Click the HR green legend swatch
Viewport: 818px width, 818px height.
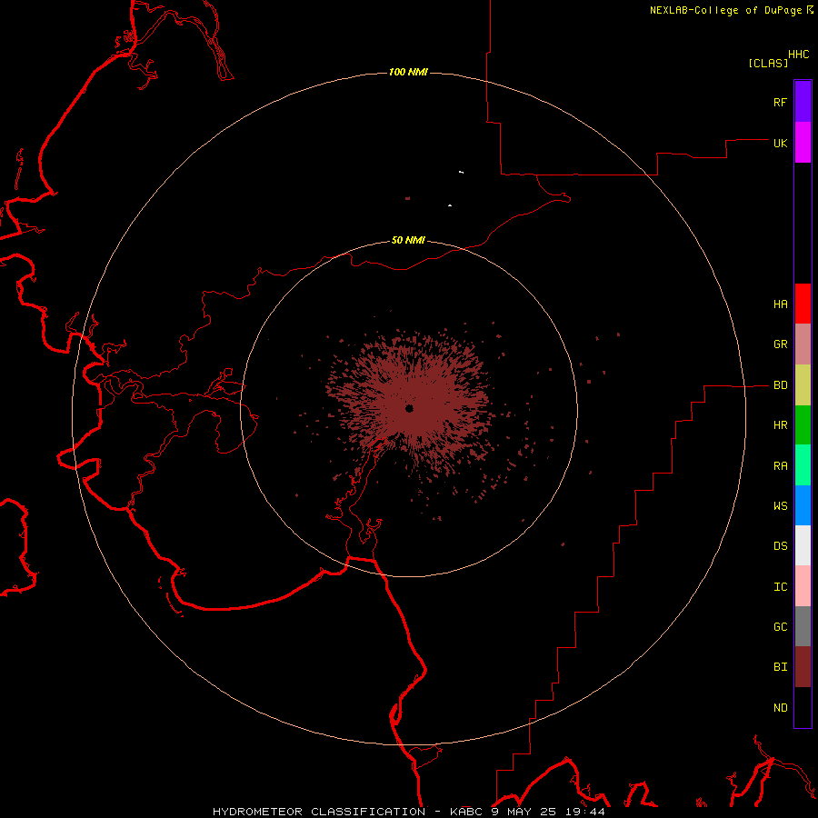803,425
